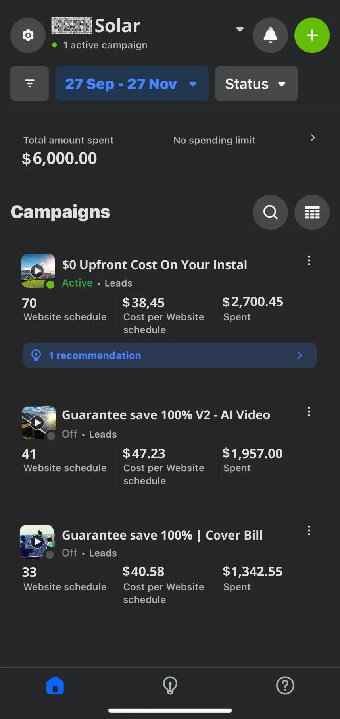Switch to table view icon

tap(312, 212)
